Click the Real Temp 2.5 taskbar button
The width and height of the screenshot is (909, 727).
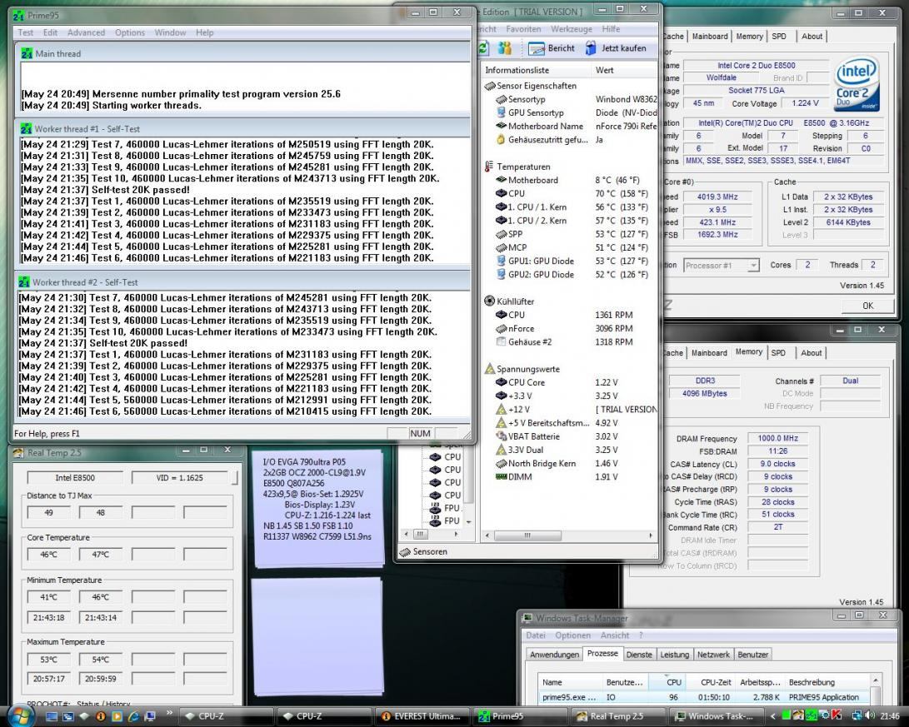[617, 716]
